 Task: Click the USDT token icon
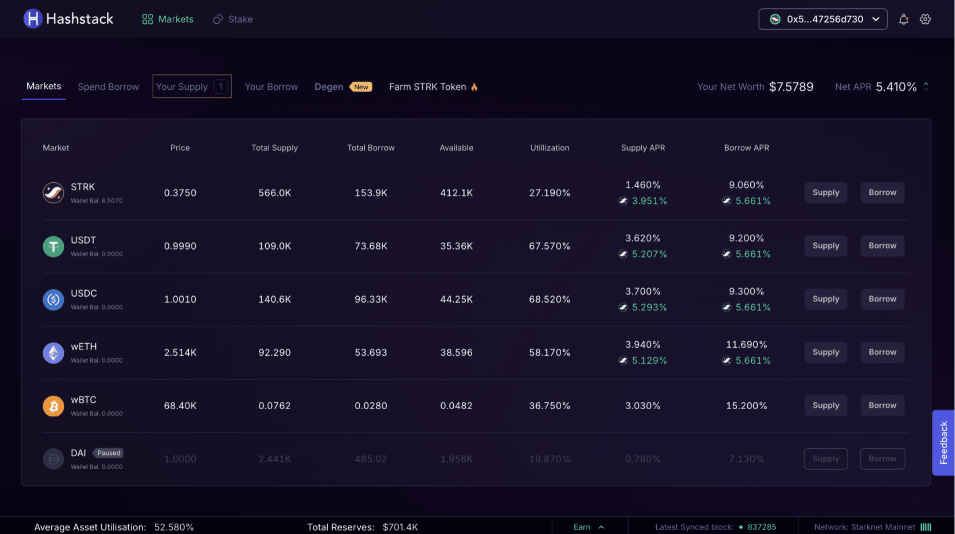[53, 246]
